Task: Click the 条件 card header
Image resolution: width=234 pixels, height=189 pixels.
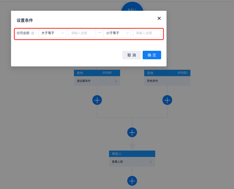Action: pos(87,73)
